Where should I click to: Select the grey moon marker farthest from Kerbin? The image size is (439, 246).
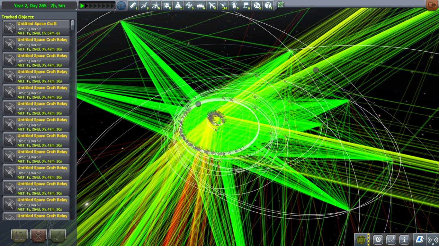(316, 70)
